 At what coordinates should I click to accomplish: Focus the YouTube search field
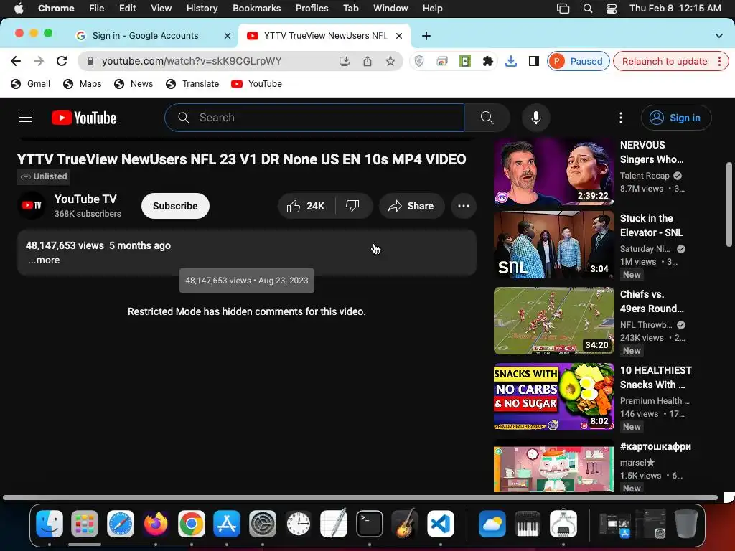tap(314, 118)
